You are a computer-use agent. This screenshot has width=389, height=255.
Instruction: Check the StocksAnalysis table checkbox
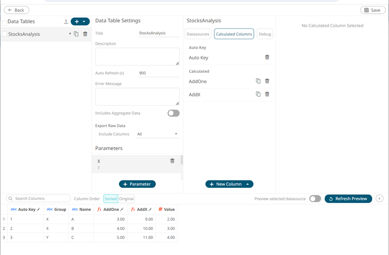coord(5,34)
